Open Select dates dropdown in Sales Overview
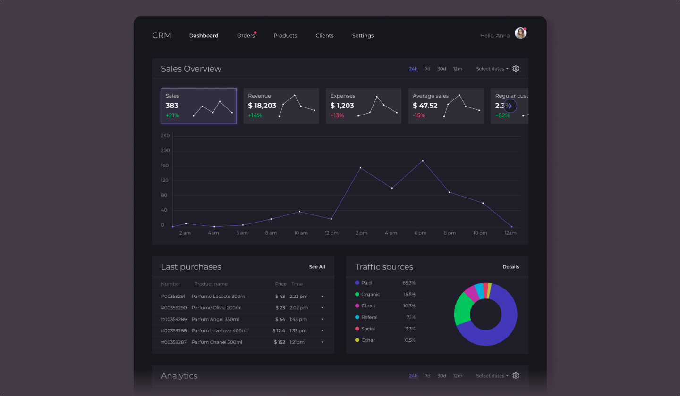 point(492,69)
